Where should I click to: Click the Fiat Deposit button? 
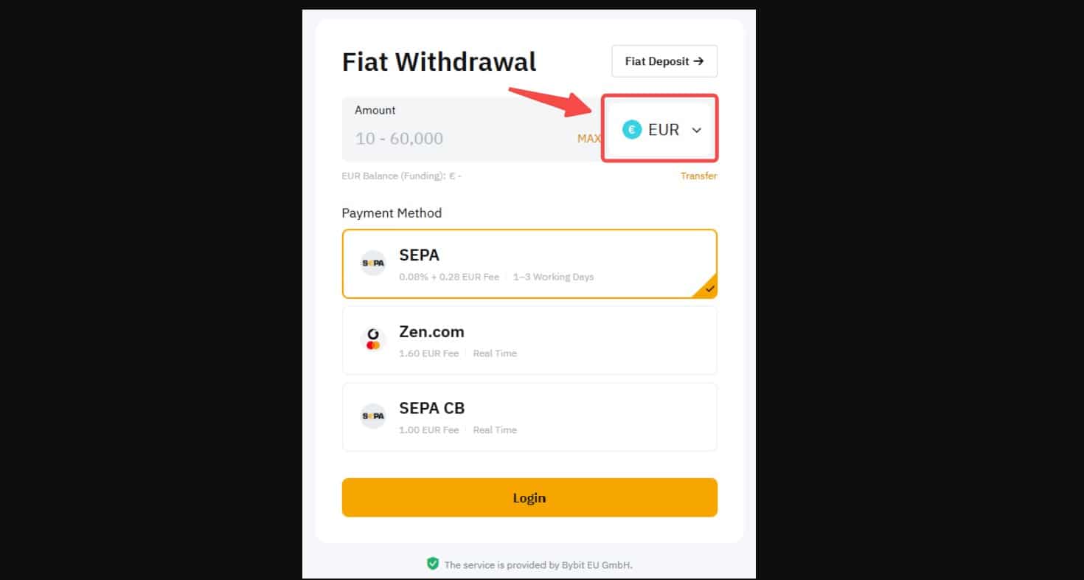pos(664,61)
